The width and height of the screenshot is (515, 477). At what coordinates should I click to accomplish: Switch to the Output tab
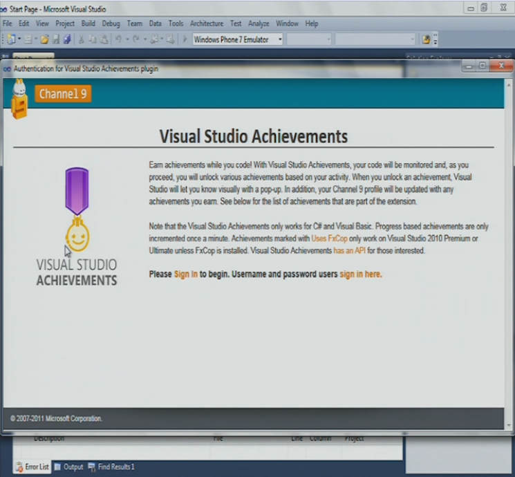[x=68, y=467]
